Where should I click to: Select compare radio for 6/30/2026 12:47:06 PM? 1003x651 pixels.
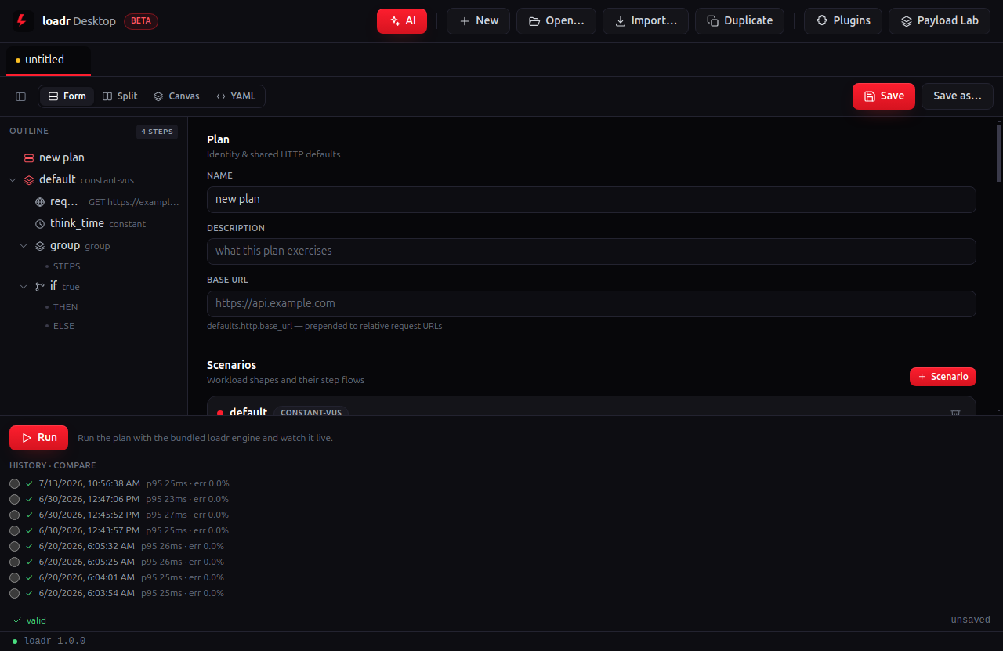tap(14, 499)
